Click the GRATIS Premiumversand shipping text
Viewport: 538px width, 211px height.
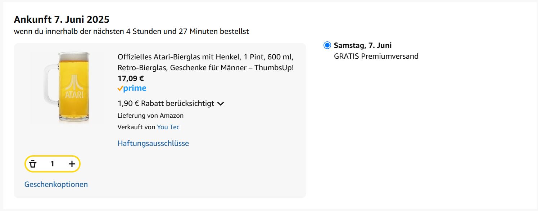376,56
